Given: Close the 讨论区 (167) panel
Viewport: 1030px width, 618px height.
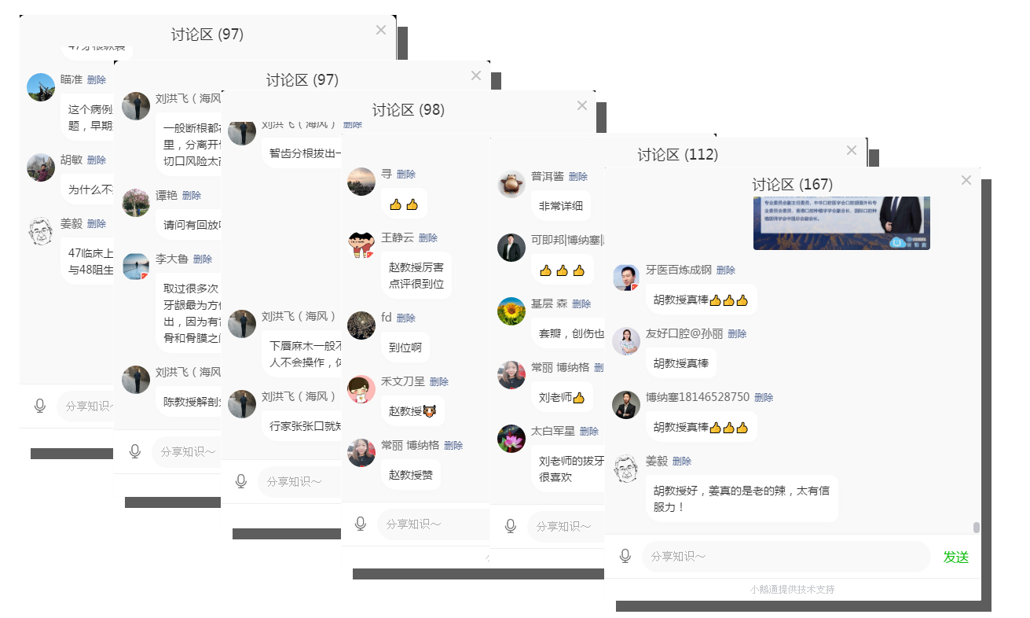Looking at the screenshot, I should pos(966,180).
